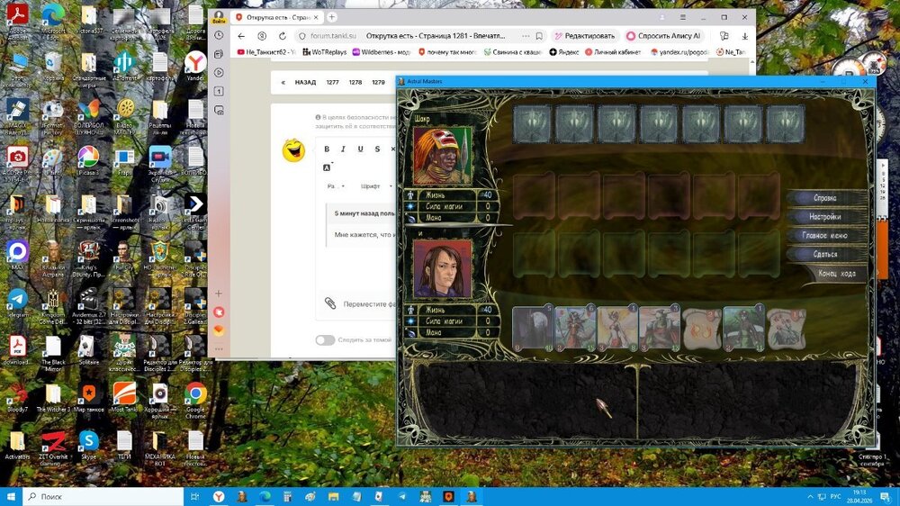Go to forum page 1277
The height and width of the screenshot is (506, 900).
pyautogui.click(x=332, y=82)
